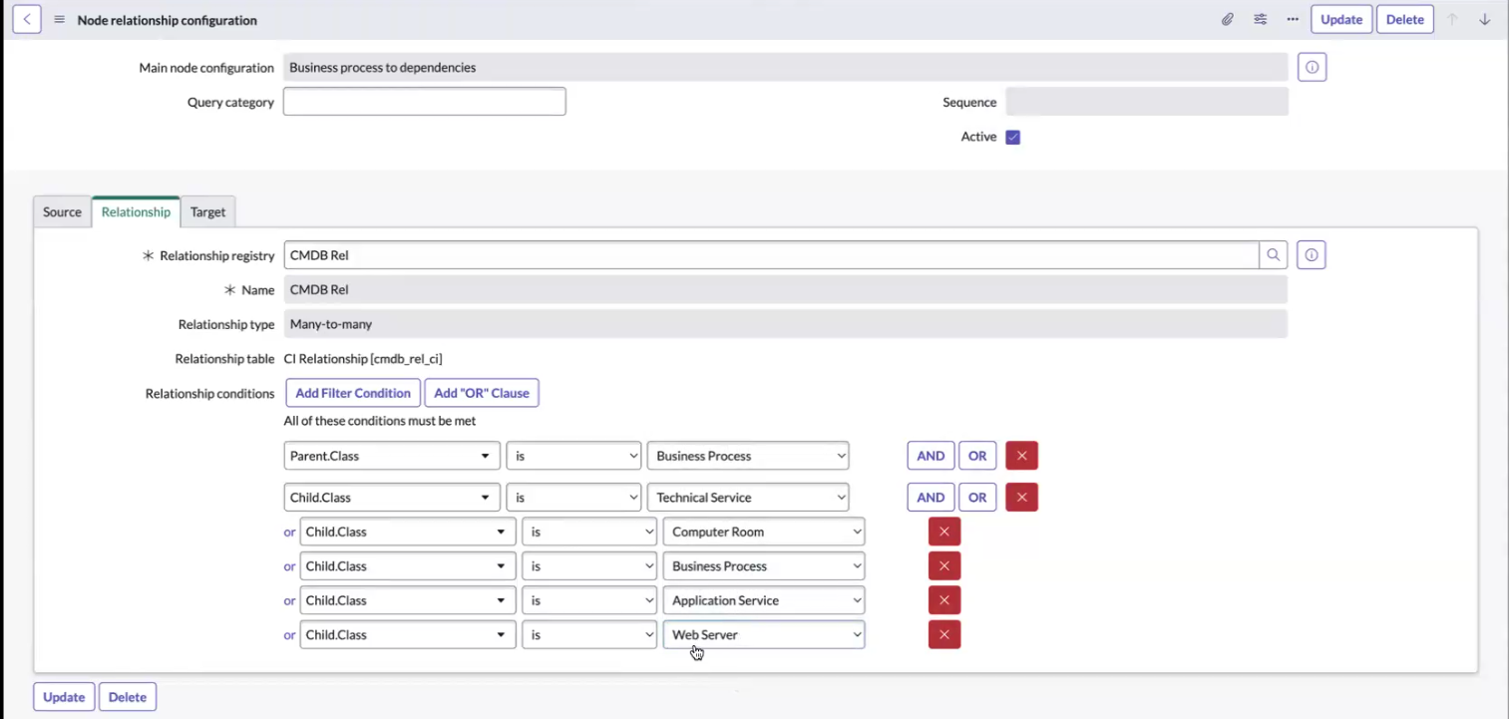Screen dimensions: 1509x719
Task: Open the Application Service value dropdown
Action: click(x=764, y=600)
